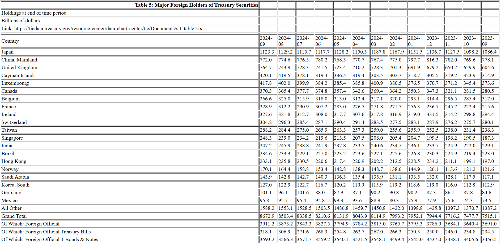Select the 'India' row label

click(x=7, y=146)
